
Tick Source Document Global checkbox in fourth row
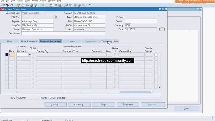pyautogui.click(x=115, y=67)
